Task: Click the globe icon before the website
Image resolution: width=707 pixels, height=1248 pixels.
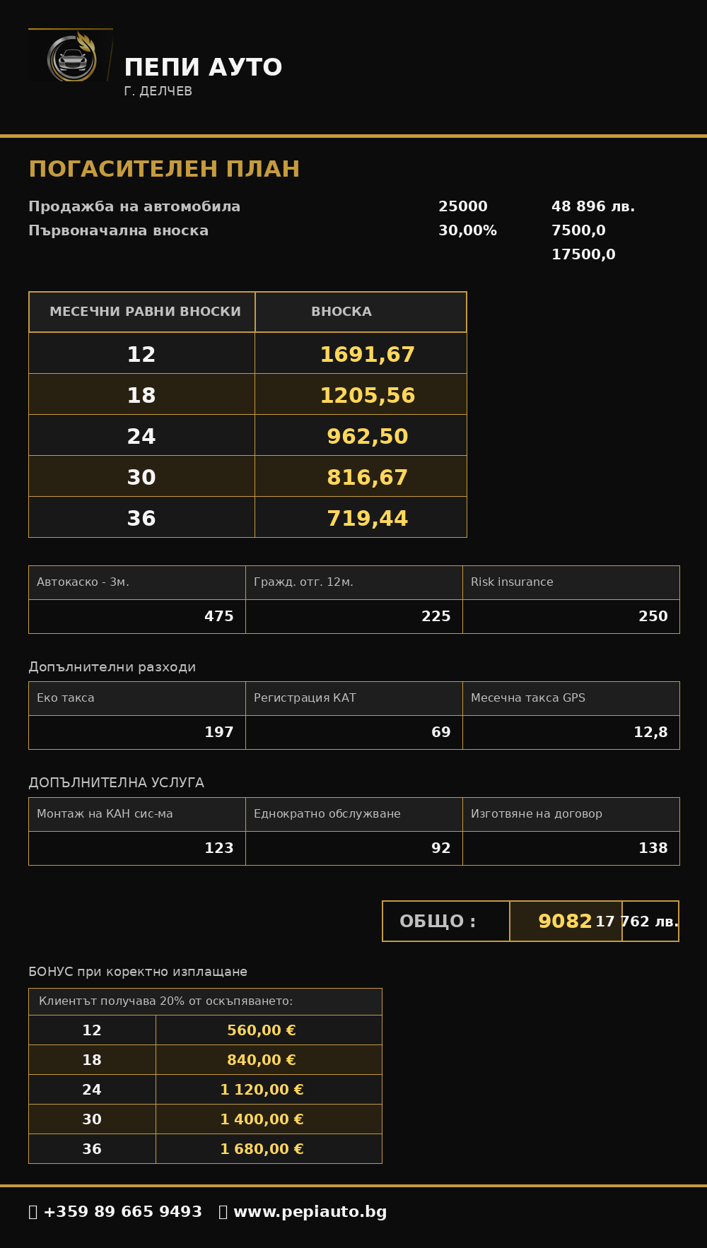Action: [223, 1212]
